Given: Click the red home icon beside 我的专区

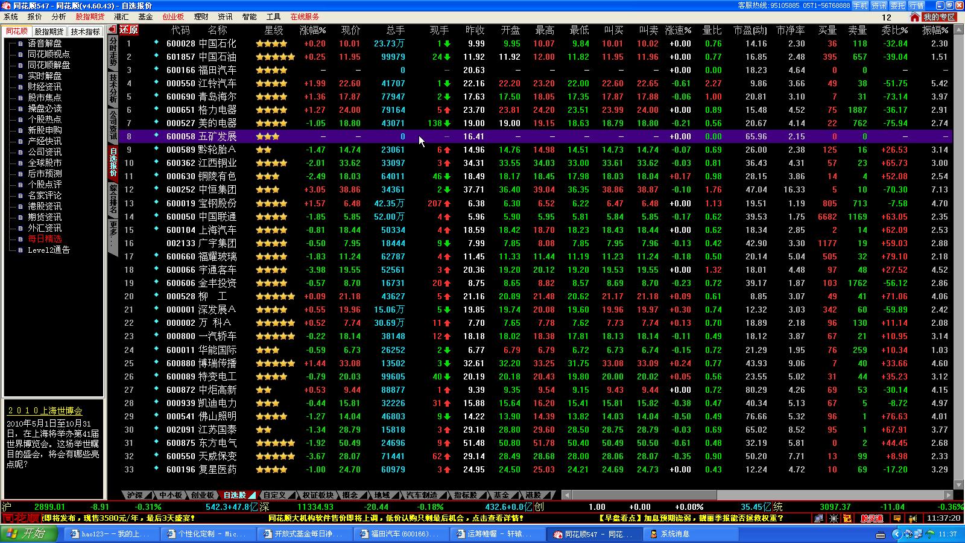Looking at the screenshot, I should pyautogui.click(x=915, y=17).
